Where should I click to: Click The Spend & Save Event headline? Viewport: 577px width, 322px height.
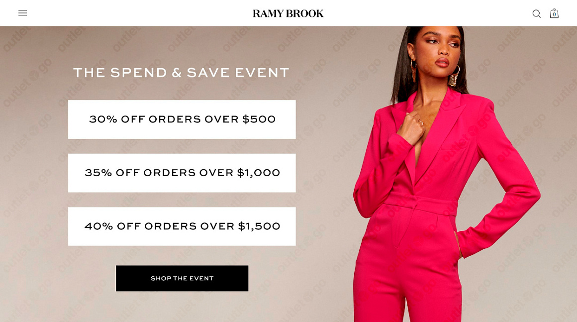[182, 73]
